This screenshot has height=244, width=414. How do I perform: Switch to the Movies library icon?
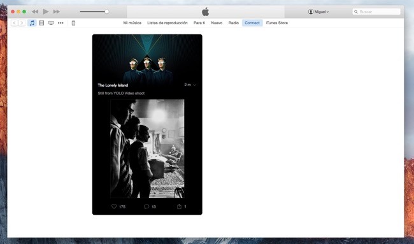tap(41, 23)
